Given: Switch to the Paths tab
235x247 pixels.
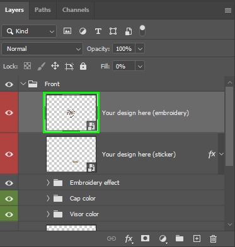Looking at the screenshot, I should point(43,10).
